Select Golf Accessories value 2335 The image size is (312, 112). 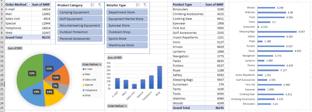[215, 33]
